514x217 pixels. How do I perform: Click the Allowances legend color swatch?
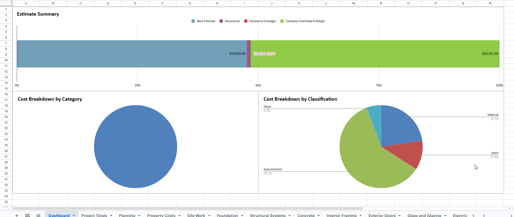pyautogui.click(x=221, y=21)
